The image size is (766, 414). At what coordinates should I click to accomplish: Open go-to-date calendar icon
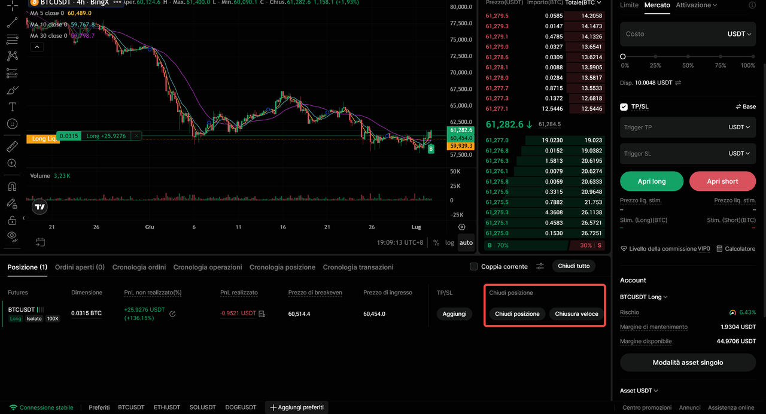pyautogui.click(x=39, y=242)
